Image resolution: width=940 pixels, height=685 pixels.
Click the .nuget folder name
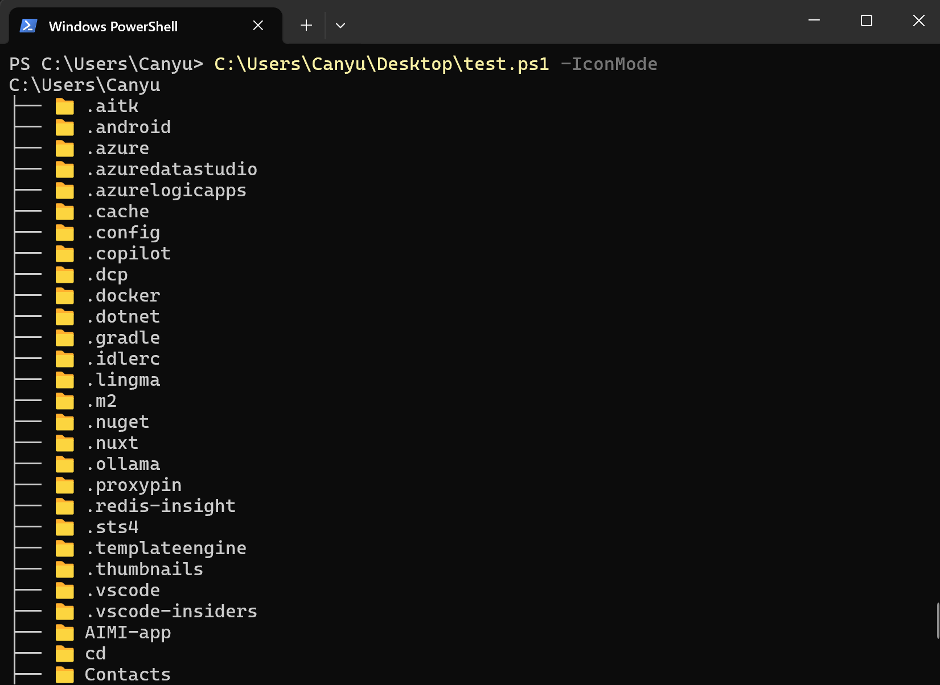point(117,422)
